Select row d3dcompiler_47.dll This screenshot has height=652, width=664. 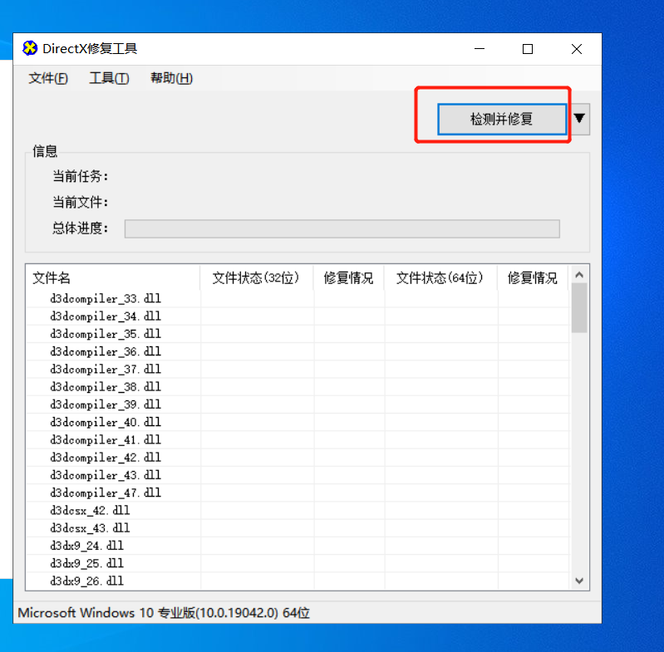click(x=298, y=493)
